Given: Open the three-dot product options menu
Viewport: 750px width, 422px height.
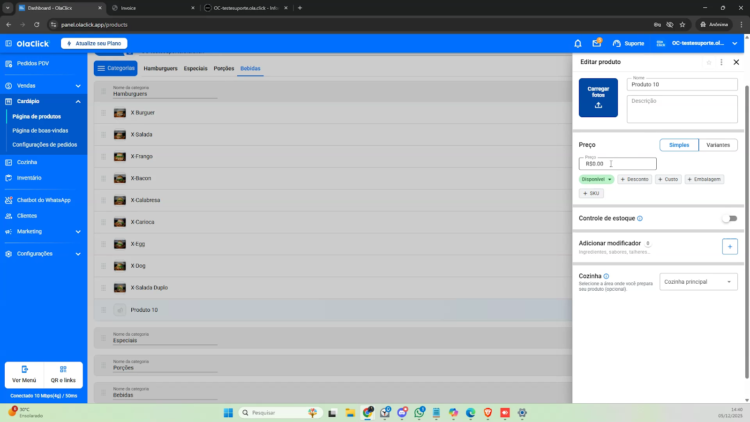Looking at the screenshot, I should 721,62.
